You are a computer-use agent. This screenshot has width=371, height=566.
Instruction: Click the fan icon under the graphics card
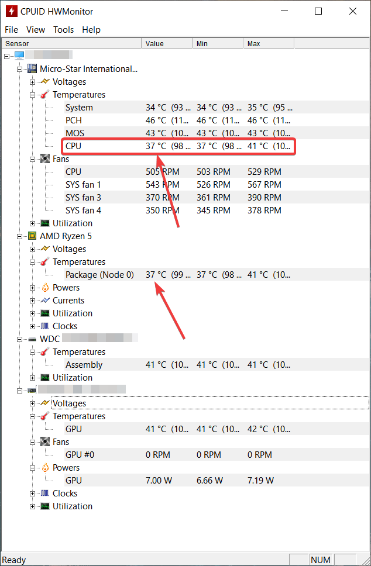pos(45,442)
